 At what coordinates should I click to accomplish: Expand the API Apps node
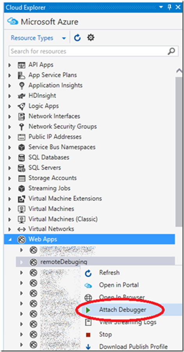coord(10,65)
